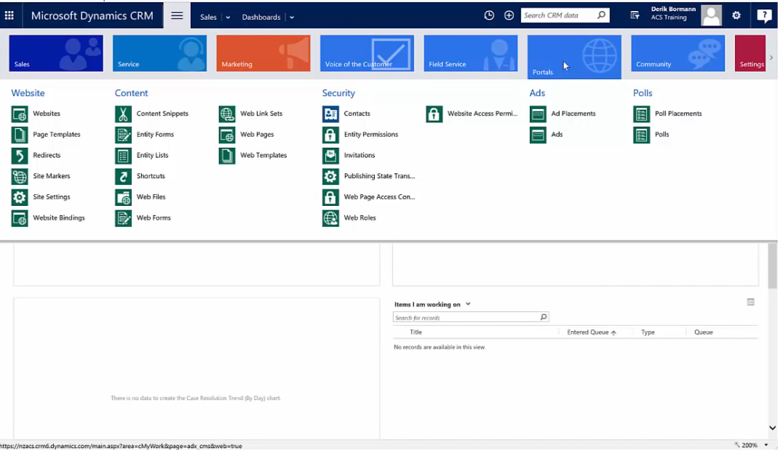The image size is (778, 451).
Task: Click Derik Bormann user avatar
Action: pyautogui.click(x=711, y=15)
